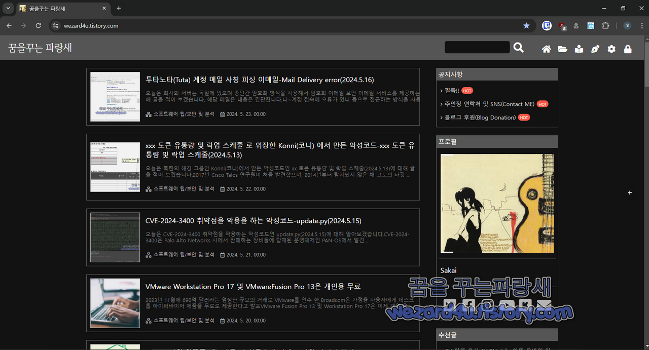Click the address bar URL wezard4u.tistory.com

pos(91,26)
